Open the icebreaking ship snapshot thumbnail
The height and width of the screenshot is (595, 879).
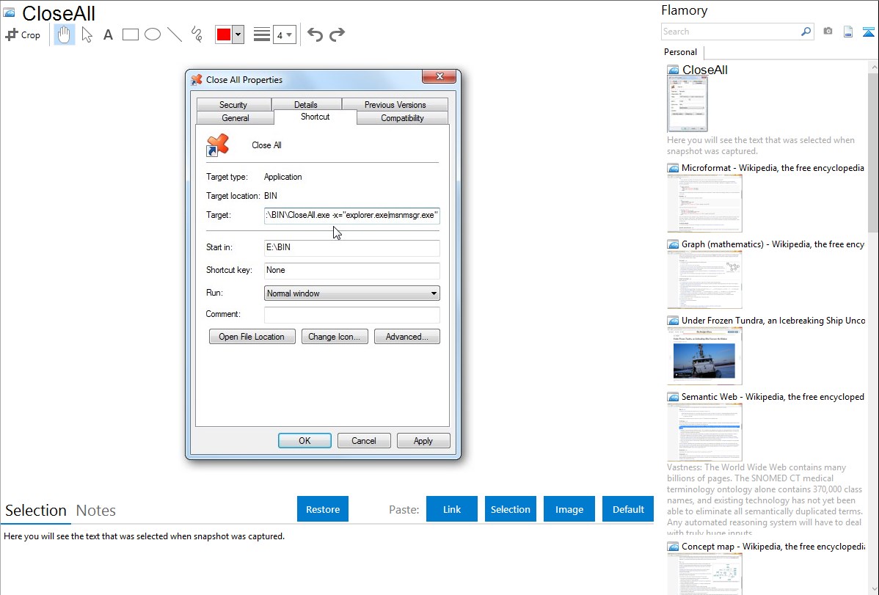pos(704,356)
